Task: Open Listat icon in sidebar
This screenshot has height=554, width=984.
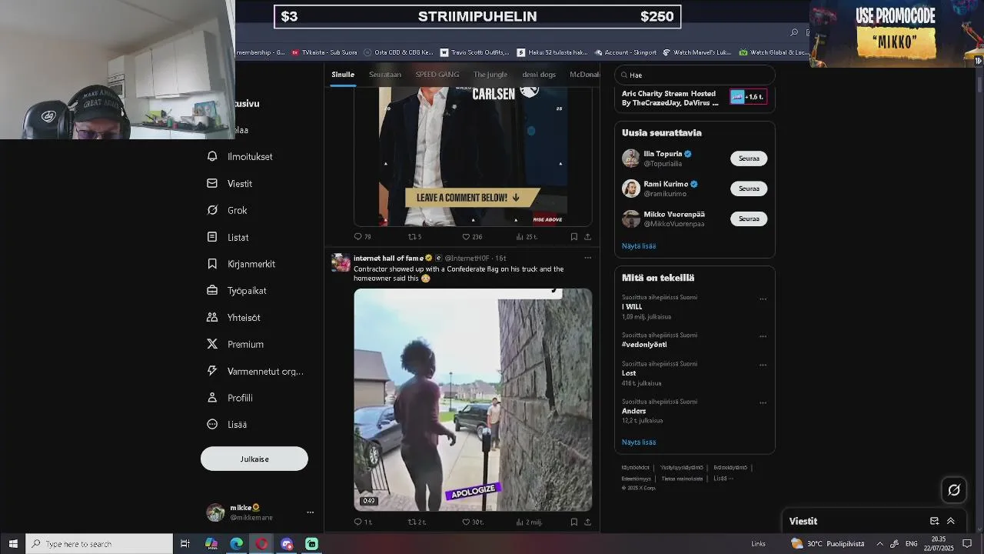Action: [212, 237]
